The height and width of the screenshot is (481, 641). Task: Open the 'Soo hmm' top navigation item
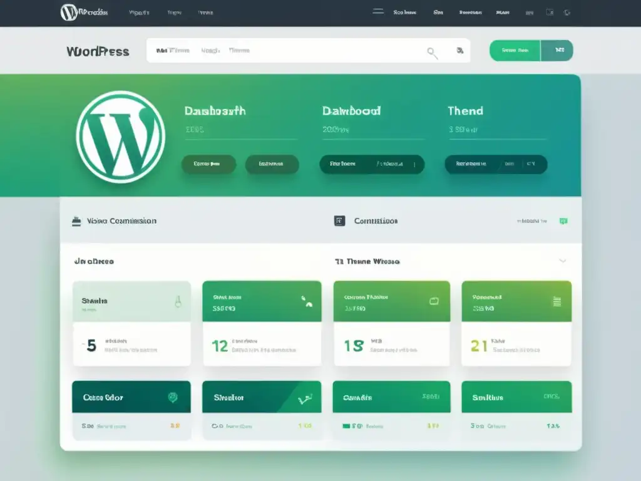point(405,13)
